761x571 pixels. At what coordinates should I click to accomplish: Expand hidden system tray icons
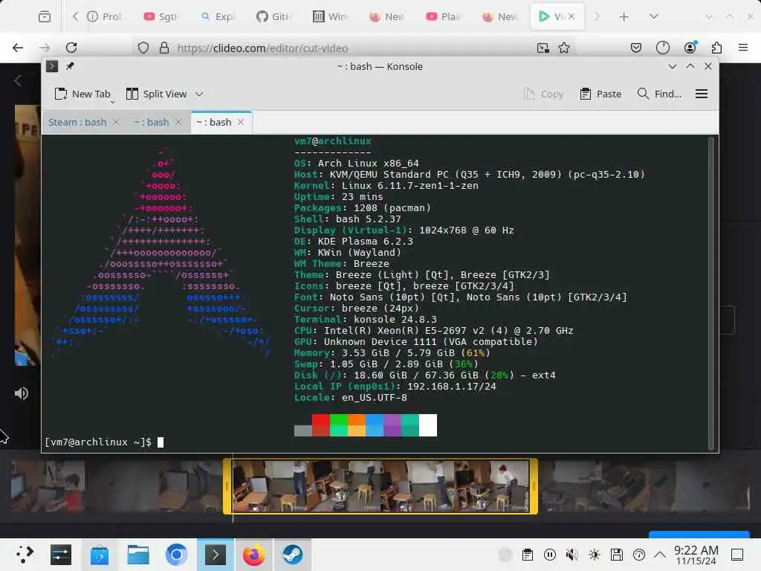tap(660, 555)
